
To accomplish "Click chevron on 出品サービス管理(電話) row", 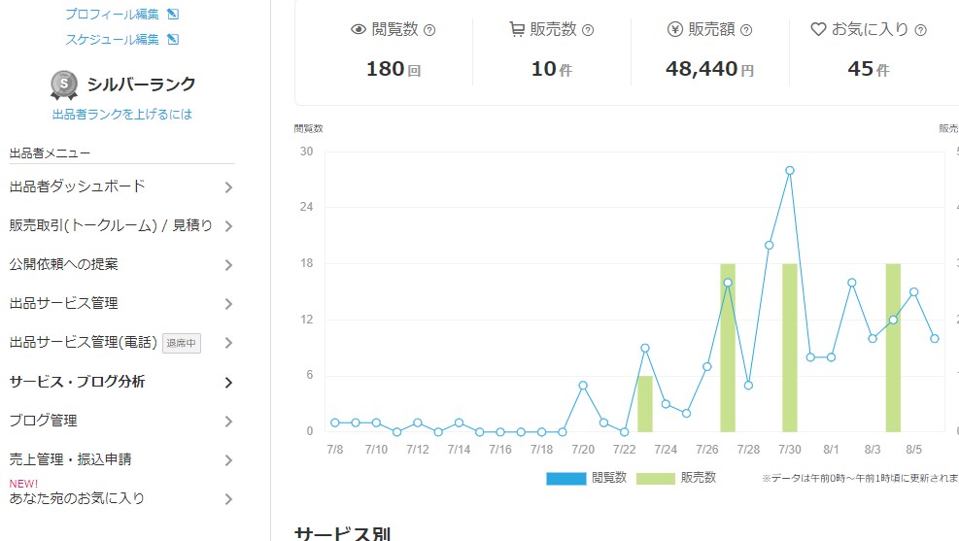I will click(x=228, y=343).
